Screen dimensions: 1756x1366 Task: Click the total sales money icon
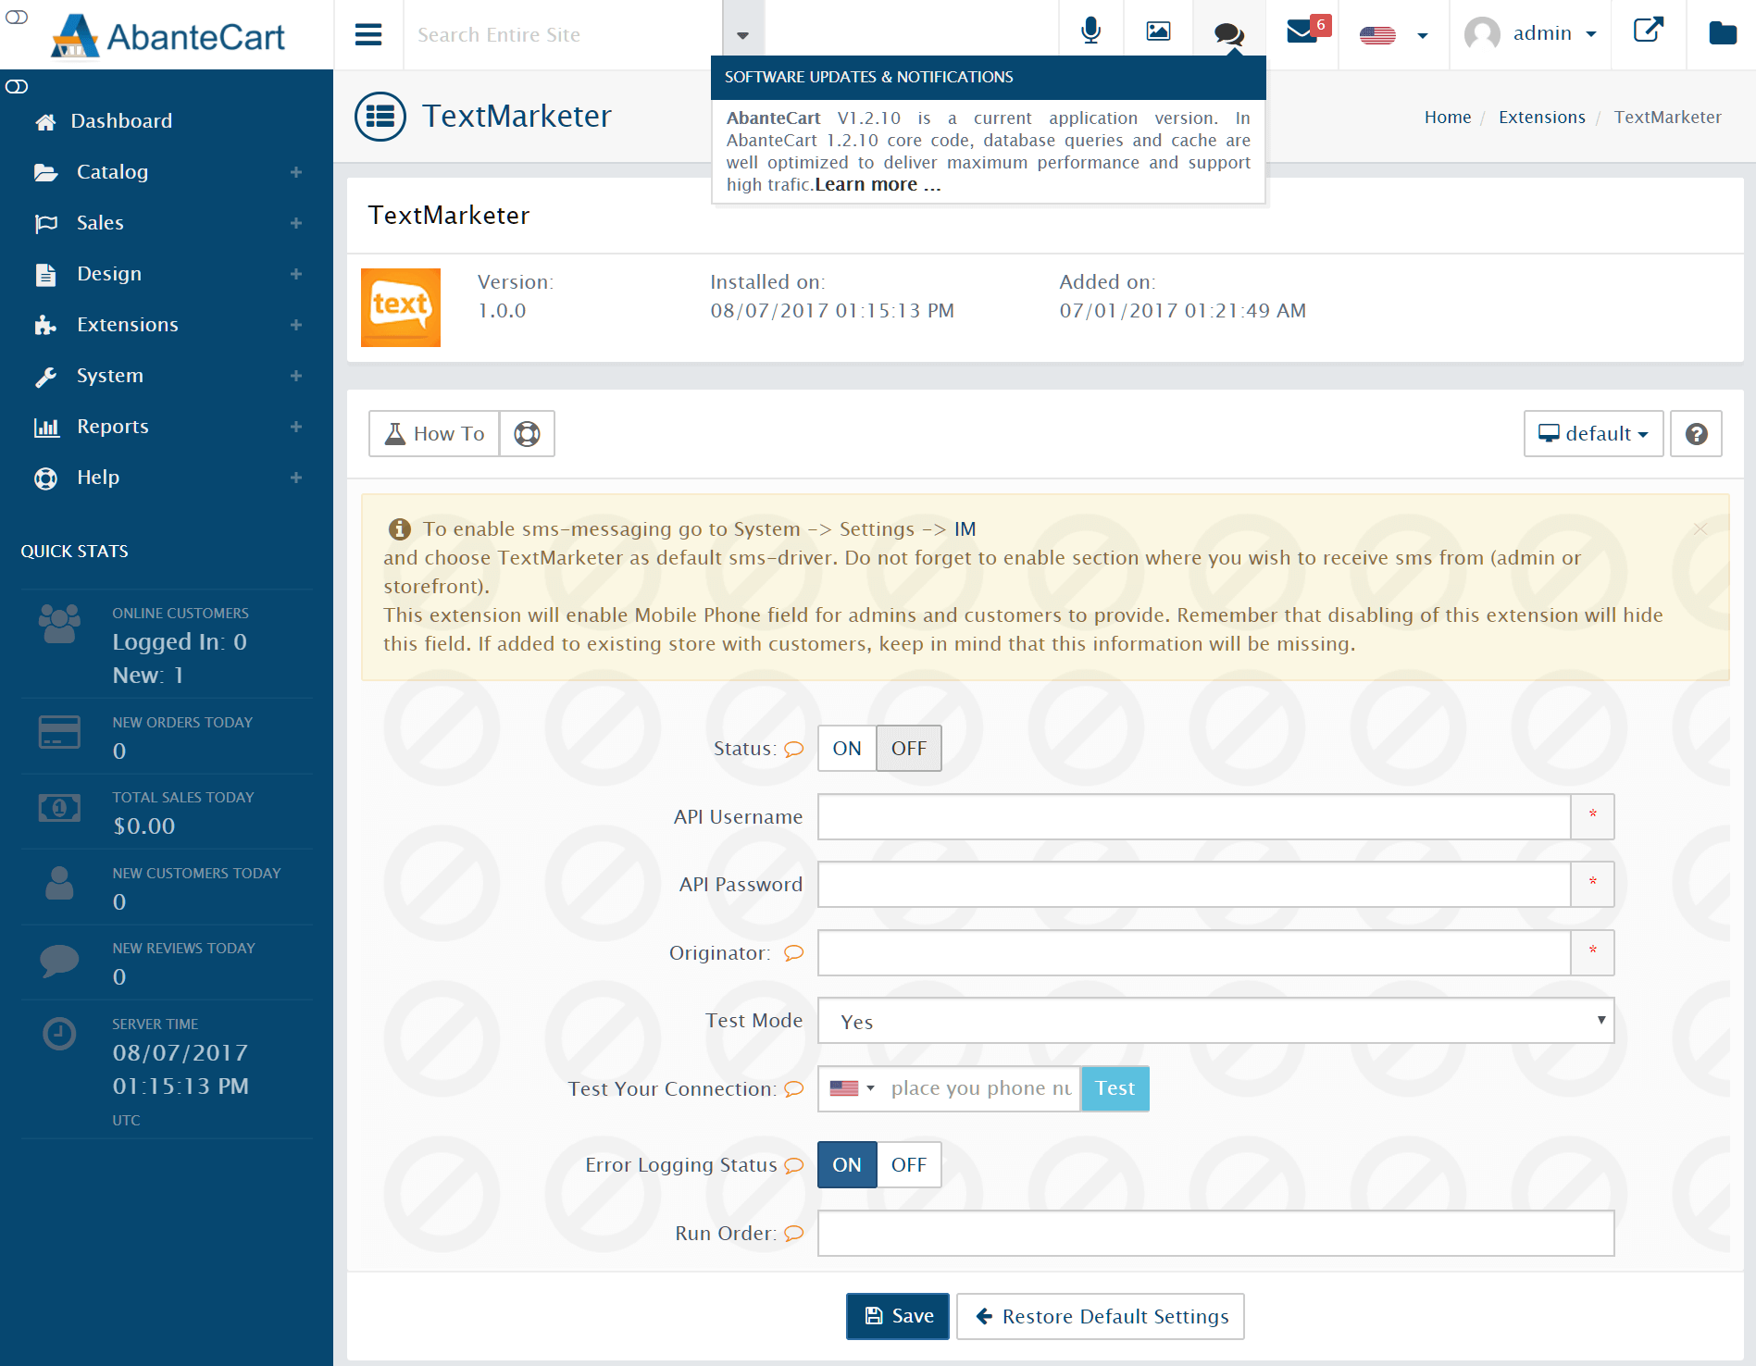[x=59, y=808]
